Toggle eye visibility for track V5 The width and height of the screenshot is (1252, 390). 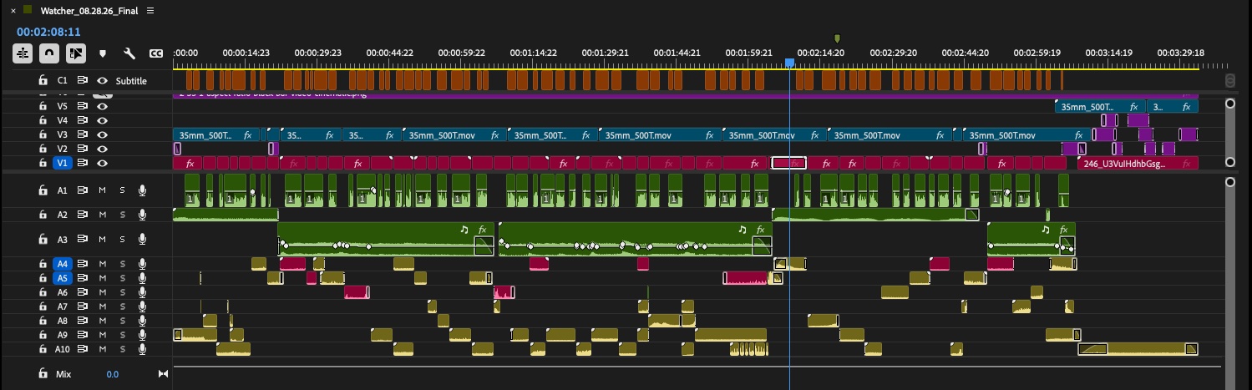(x=102, y=107)
